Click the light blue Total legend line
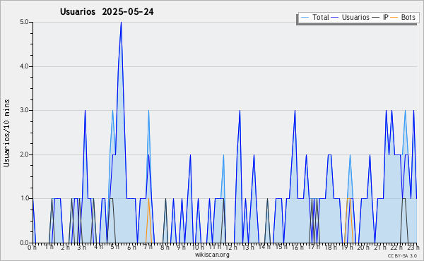The height and width of the screenshot is (261, 424). [305, 18]
